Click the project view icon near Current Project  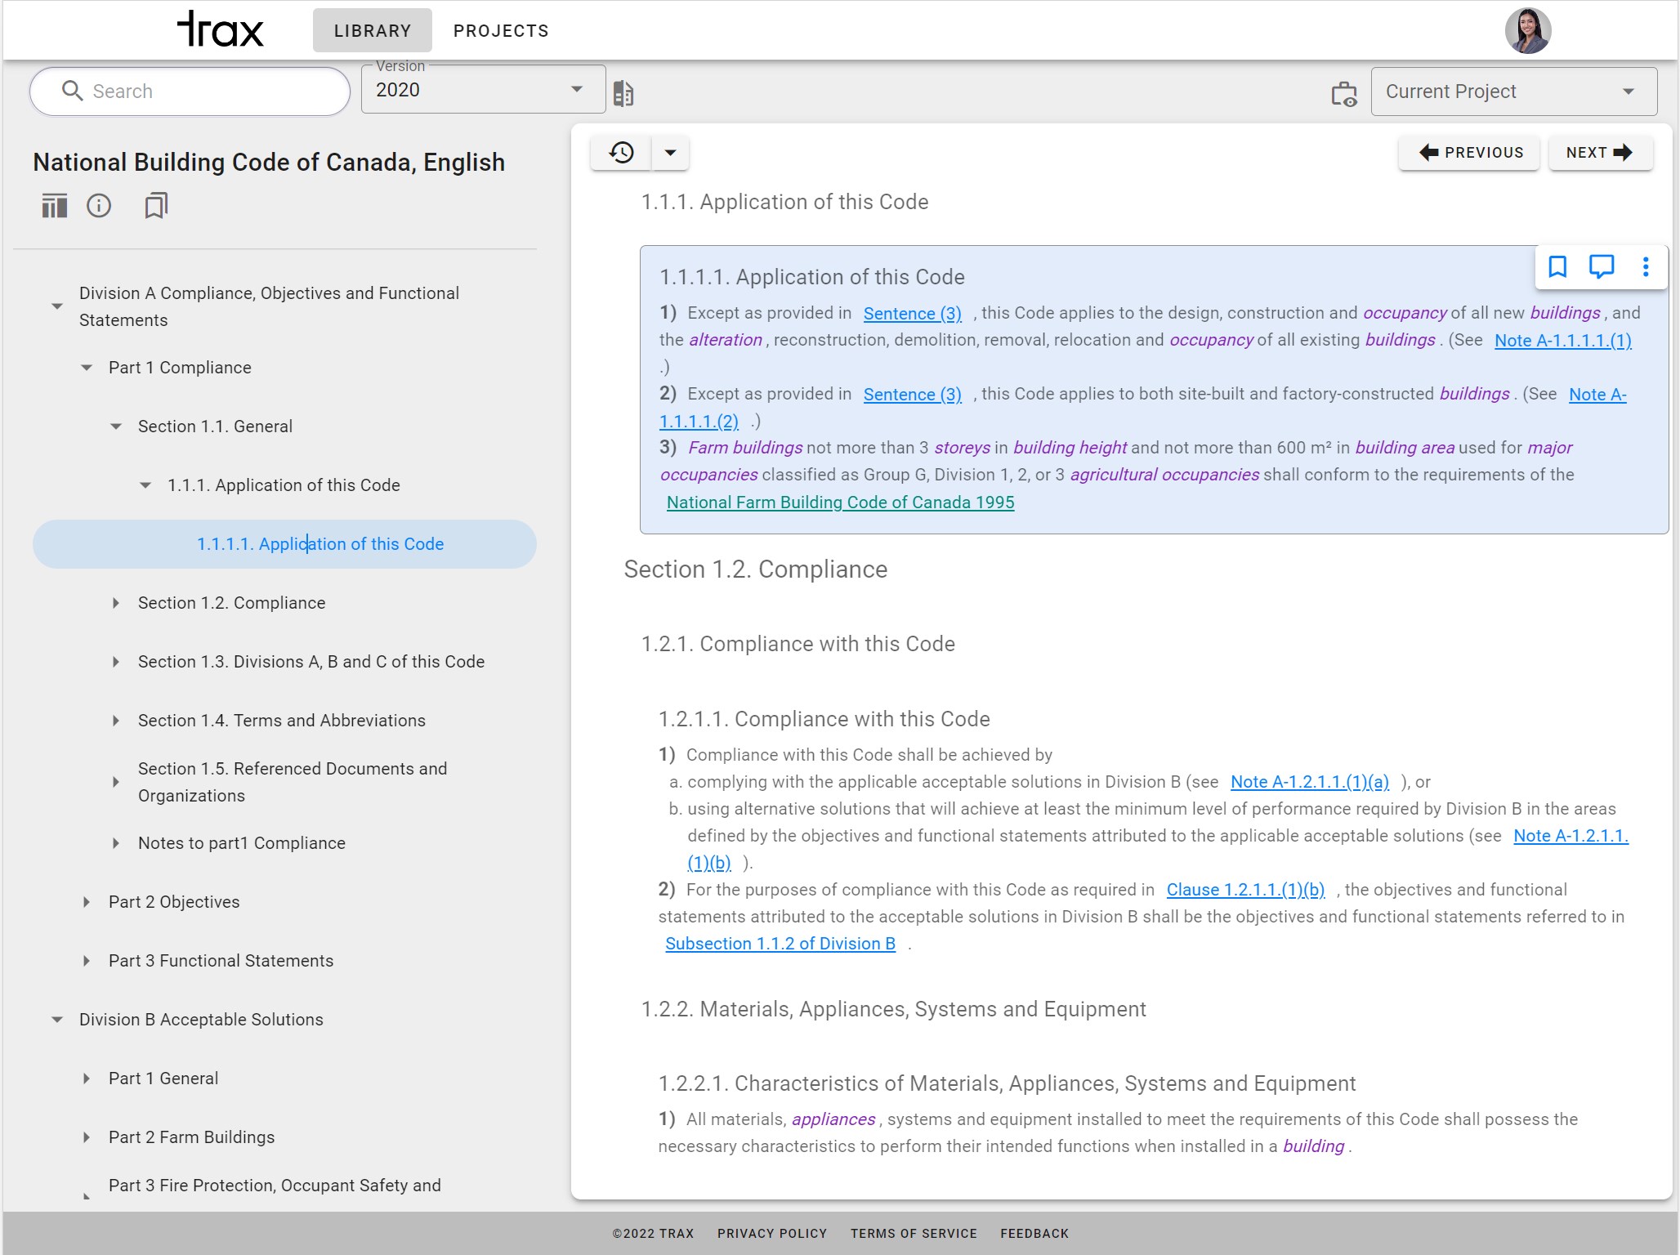point(1343,93)
